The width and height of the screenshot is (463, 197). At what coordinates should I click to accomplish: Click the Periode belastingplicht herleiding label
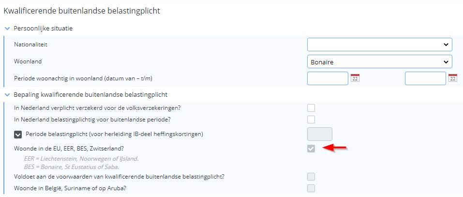pos(115,134)
